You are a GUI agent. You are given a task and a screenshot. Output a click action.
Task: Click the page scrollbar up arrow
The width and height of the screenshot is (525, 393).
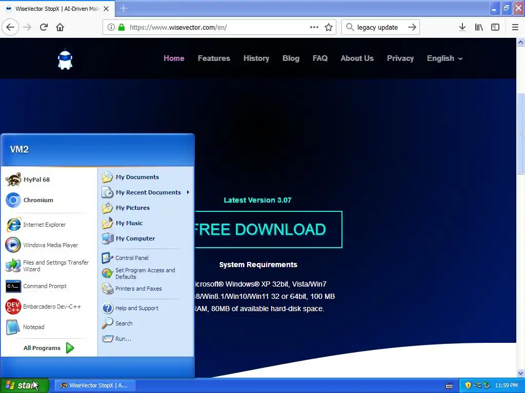[520, 42]
